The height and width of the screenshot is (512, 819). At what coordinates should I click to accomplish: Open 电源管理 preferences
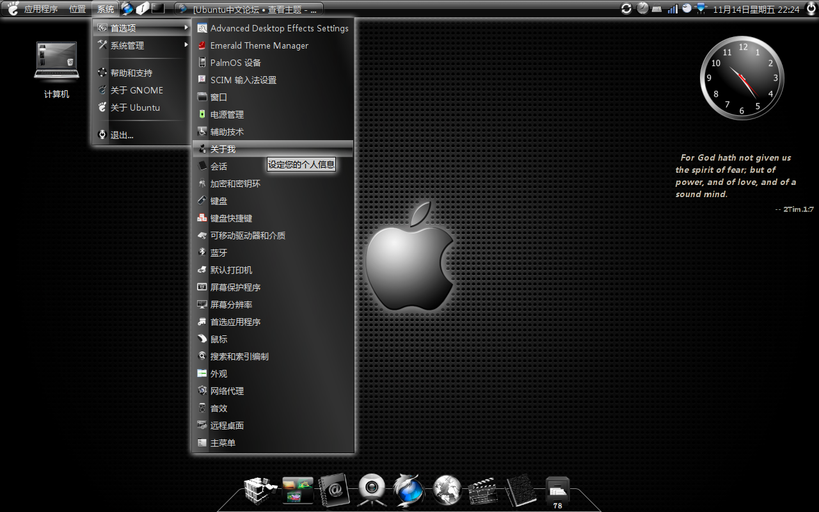pyautogui.click(x=273, y=115)
